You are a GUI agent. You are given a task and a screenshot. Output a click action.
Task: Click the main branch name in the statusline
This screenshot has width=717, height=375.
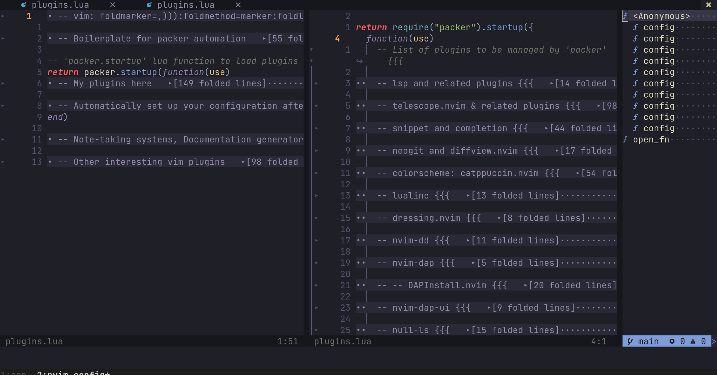(648, 341)
